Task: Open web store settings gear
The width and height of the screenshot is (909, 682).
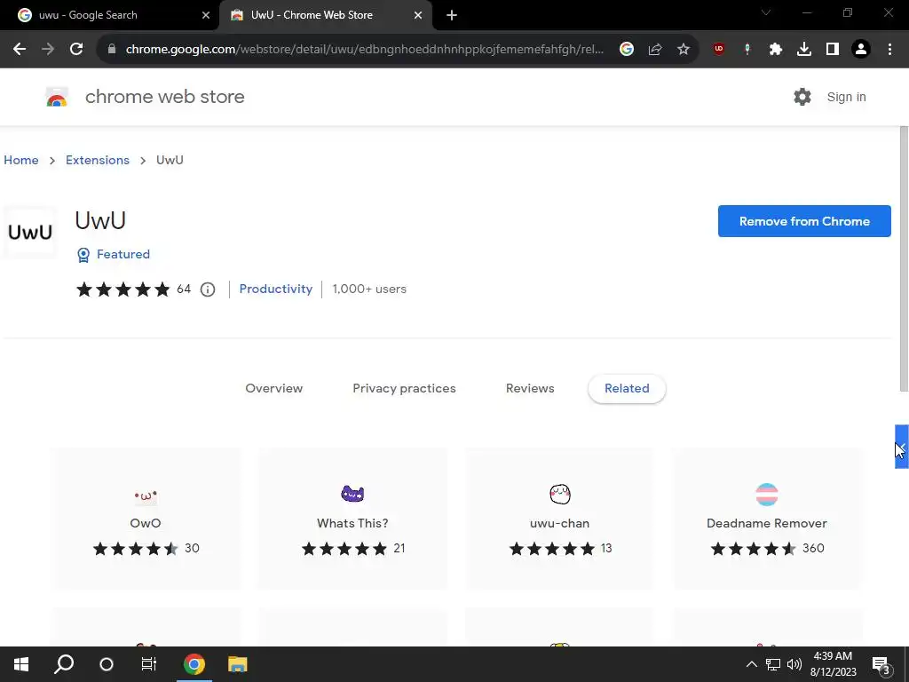Action: click(802, 97)
